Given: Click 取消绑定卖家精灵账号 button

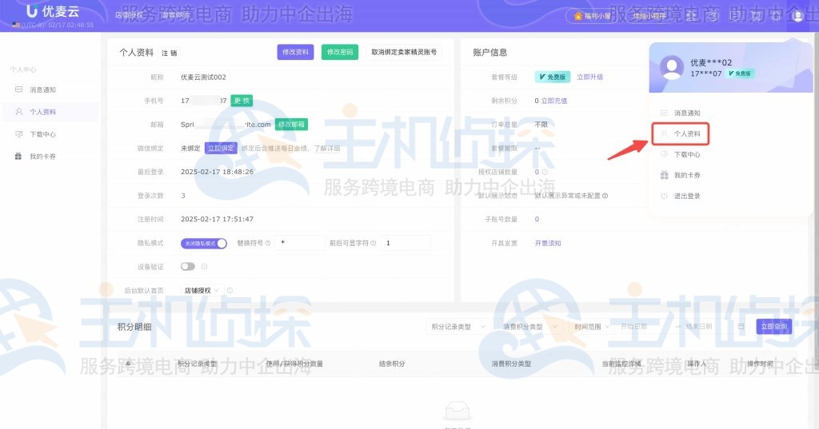Looking at the screenshot, I should tap(404, 52).
